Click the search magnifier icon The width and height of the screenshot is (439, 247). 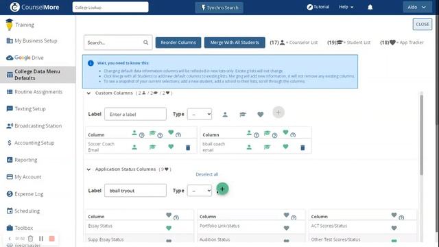[x=146, y=43]
